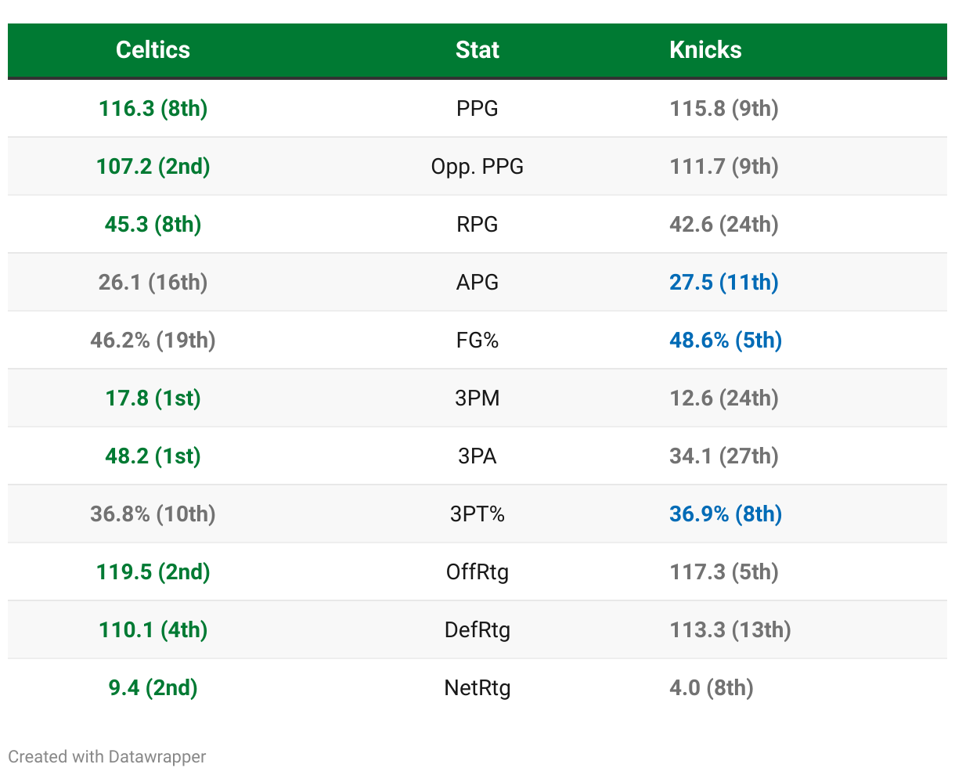Click the FG% stat label
955x775 pixels.
click(477, 341)
